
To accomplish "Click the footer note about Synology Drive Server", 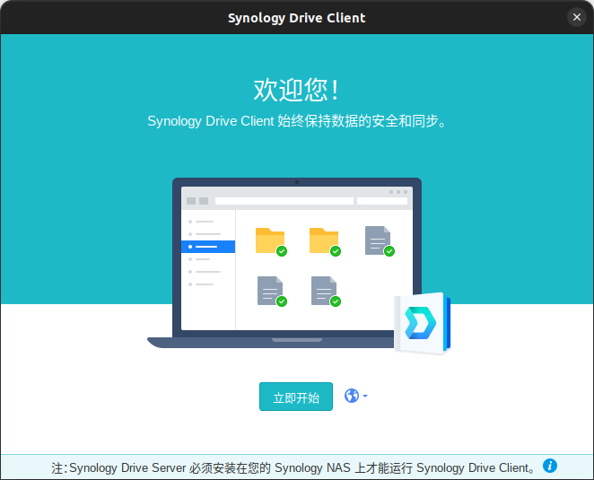I will 293,467.
